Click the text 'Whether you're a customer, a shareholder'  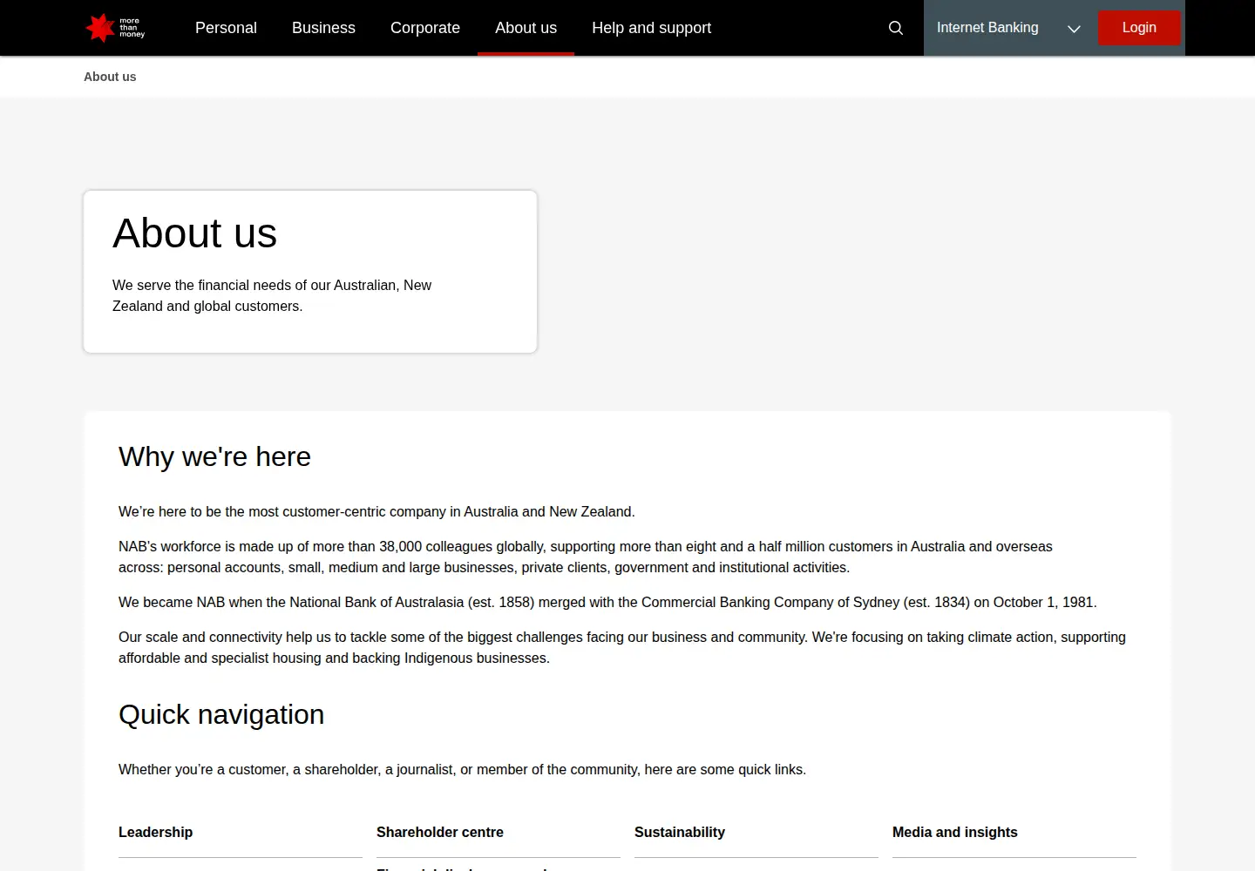point(462,769)
